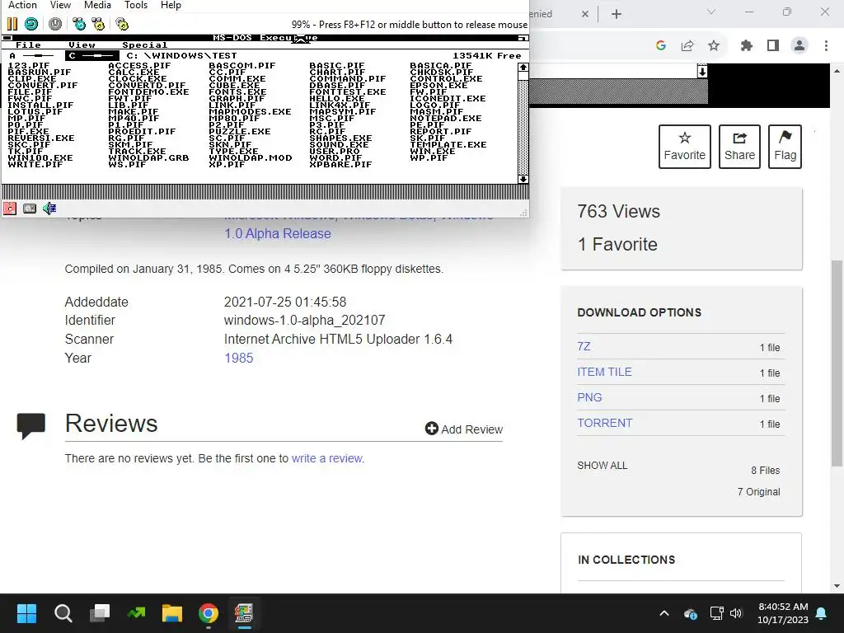Open a new Chrome tab
The height and width of the screenshot is (633, 844).
617,14
